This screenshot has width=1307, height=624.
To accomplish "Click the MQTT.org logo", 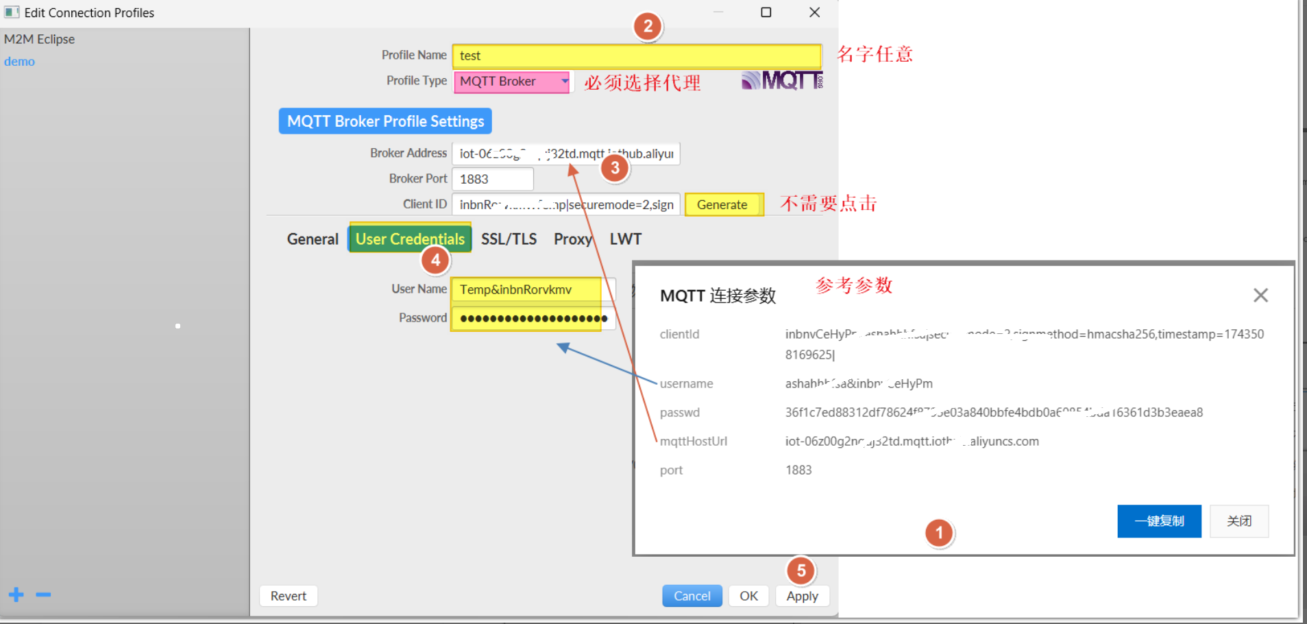I will coord(781,80).
